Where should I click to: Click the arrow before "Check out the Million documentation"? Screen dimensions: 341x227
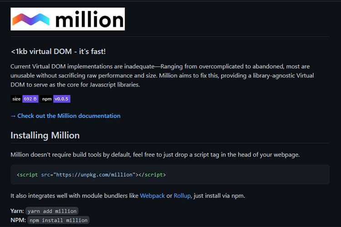[x=13, y=116]
